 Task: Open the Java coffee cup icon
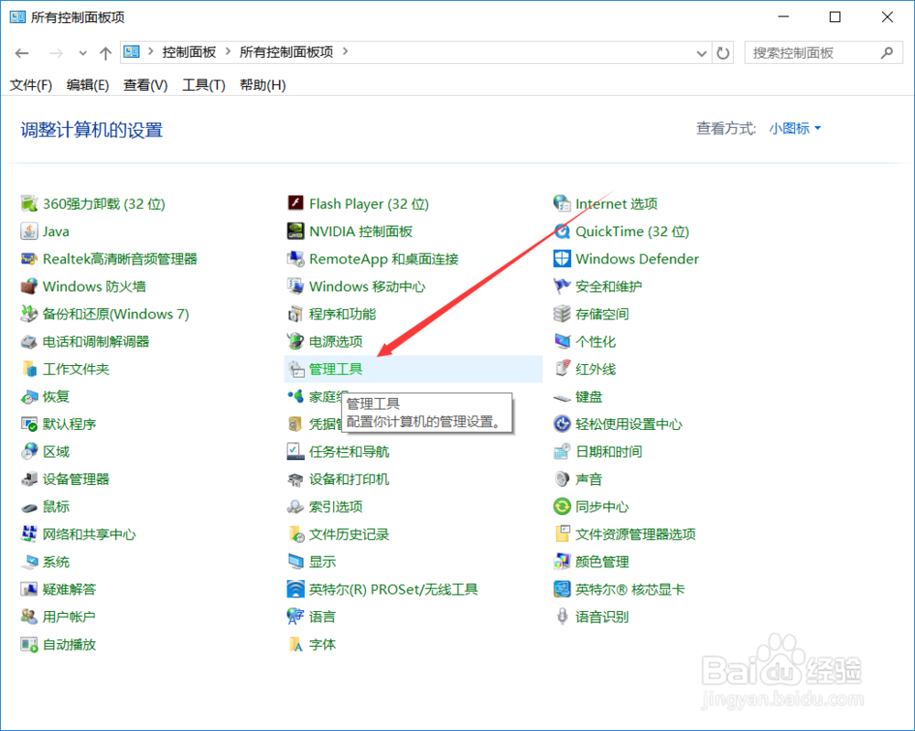pos(28,231)
